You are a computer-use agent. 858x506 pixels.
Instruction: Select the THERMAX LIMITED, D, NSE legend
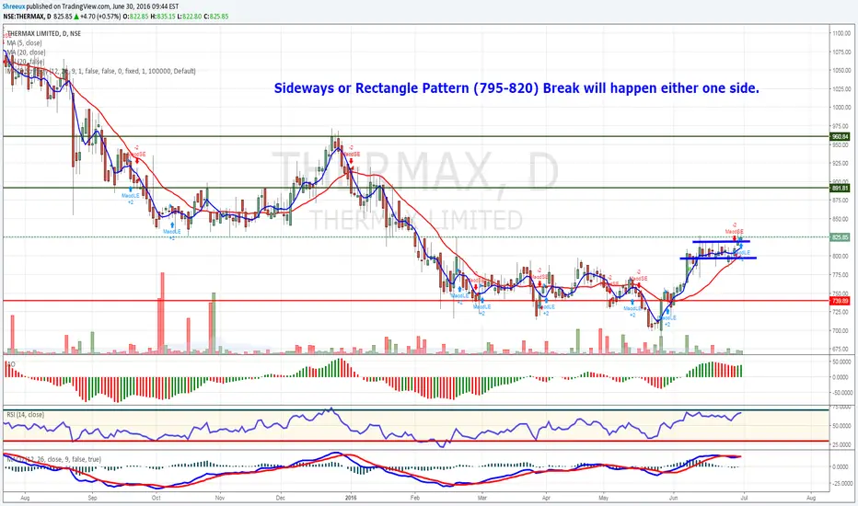pyautogui.click(x=44, y=33)
